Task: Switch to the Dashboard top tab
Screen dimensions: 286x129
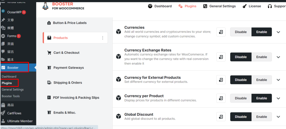Action: point(160,6)
